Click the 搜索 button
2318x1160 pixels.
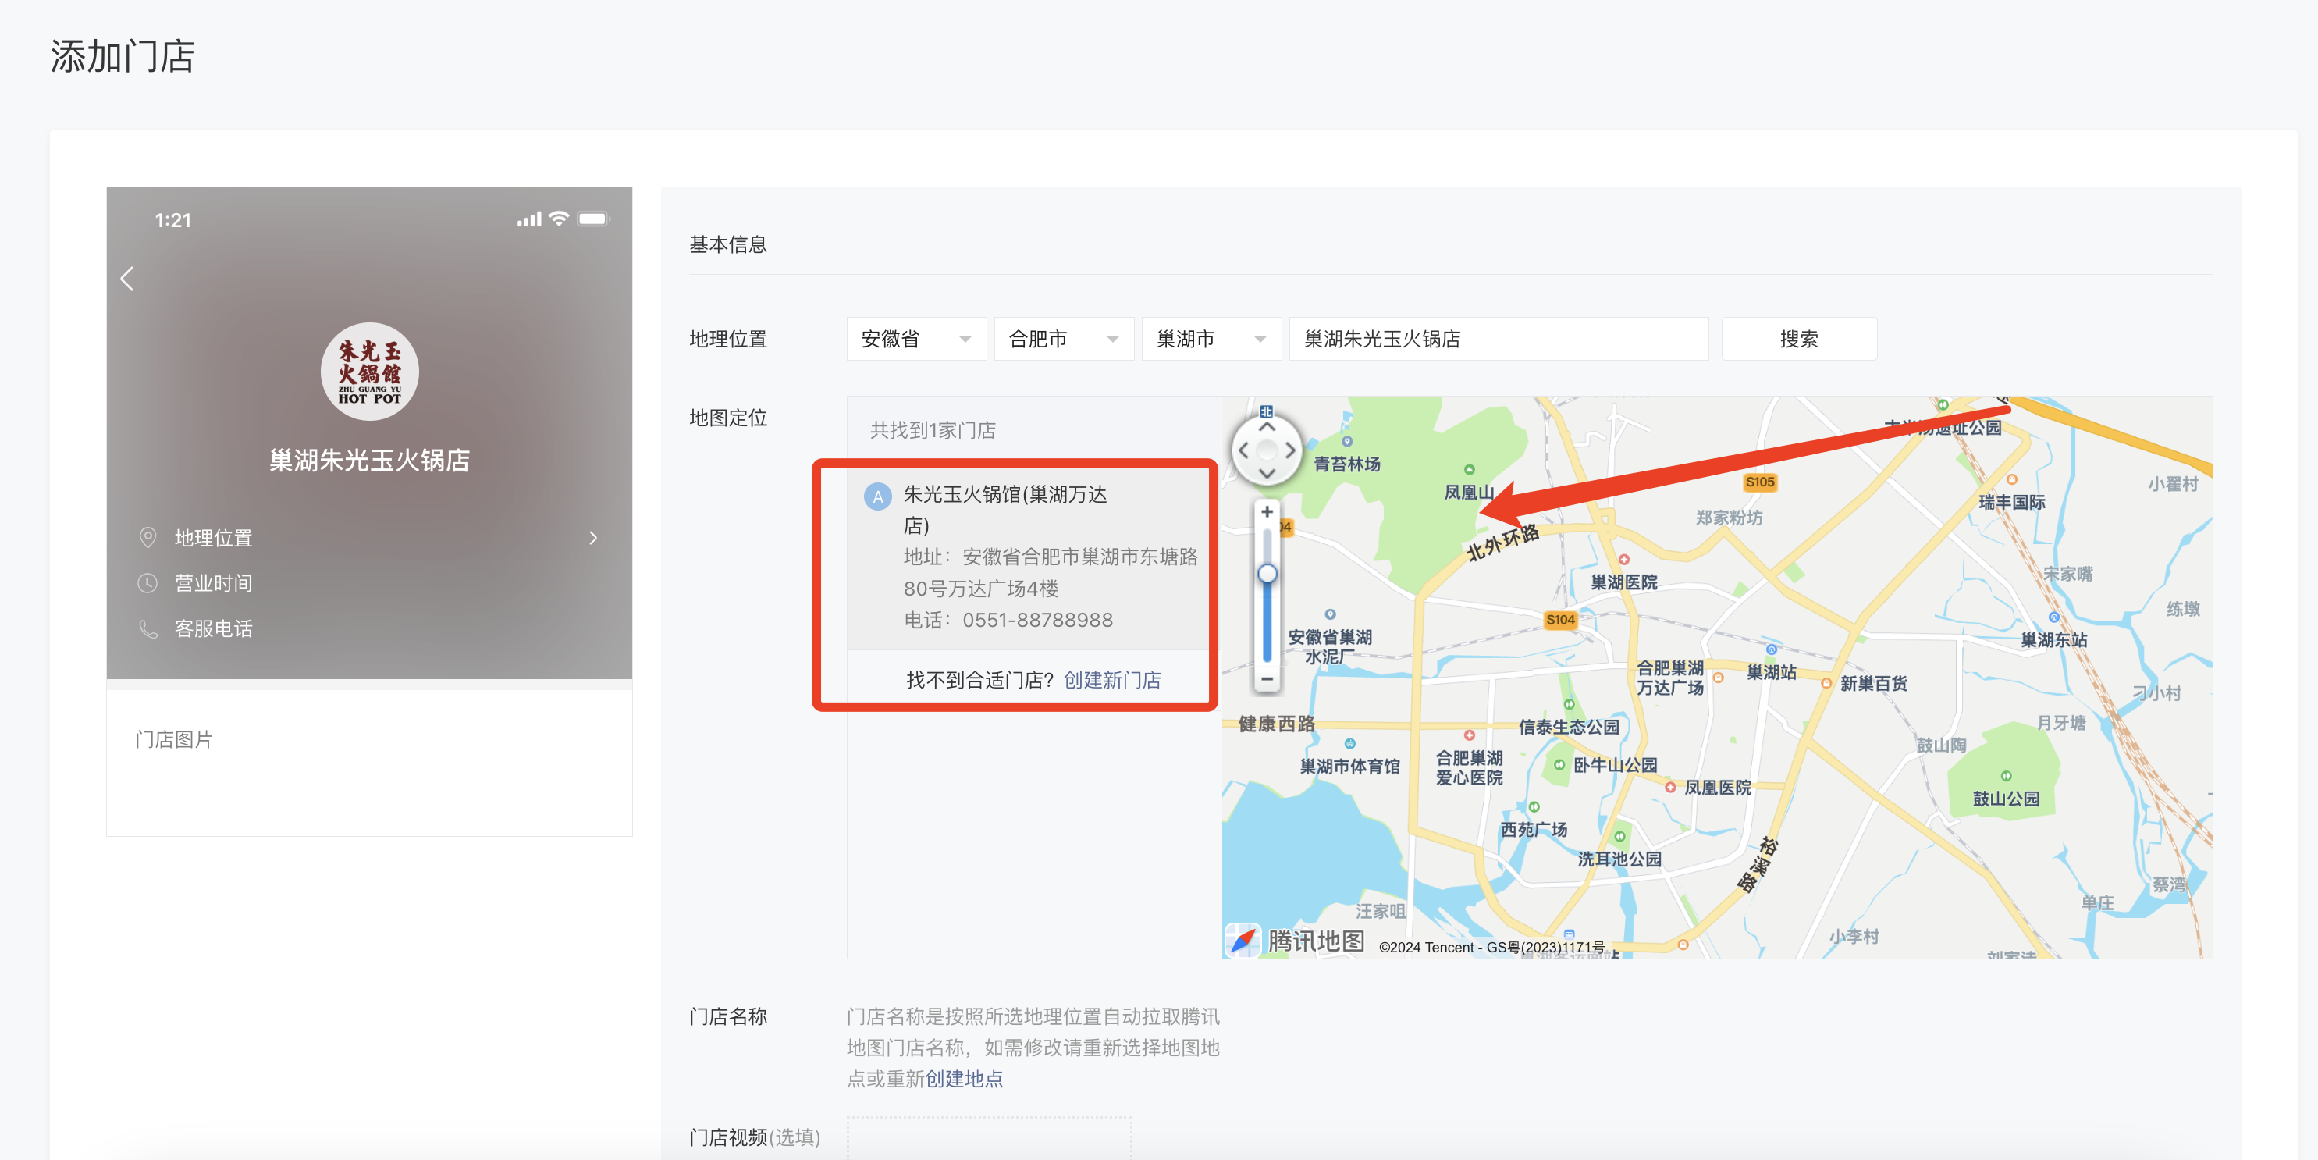1799,340
